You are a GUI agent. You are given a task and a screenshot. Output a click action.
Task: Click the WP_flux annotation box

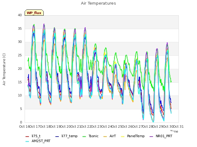pyautogui.click(x=34, y=13)
